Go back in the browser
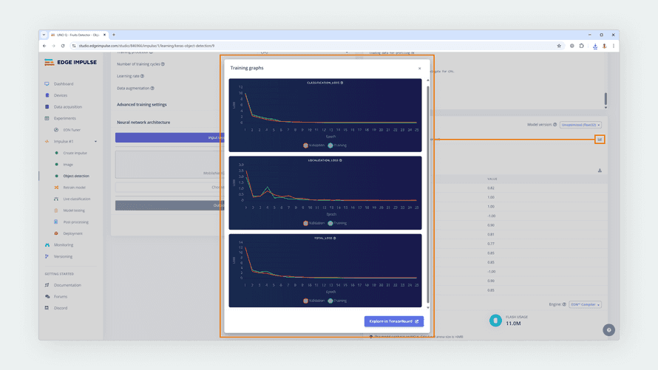 (44, 46)
